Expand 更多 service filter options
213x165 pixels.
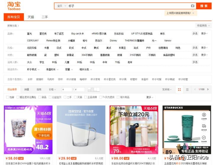(150, 97)
